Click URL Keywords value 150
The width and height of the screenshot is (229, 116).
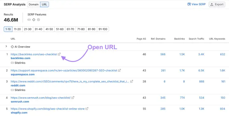coord(223,98)
